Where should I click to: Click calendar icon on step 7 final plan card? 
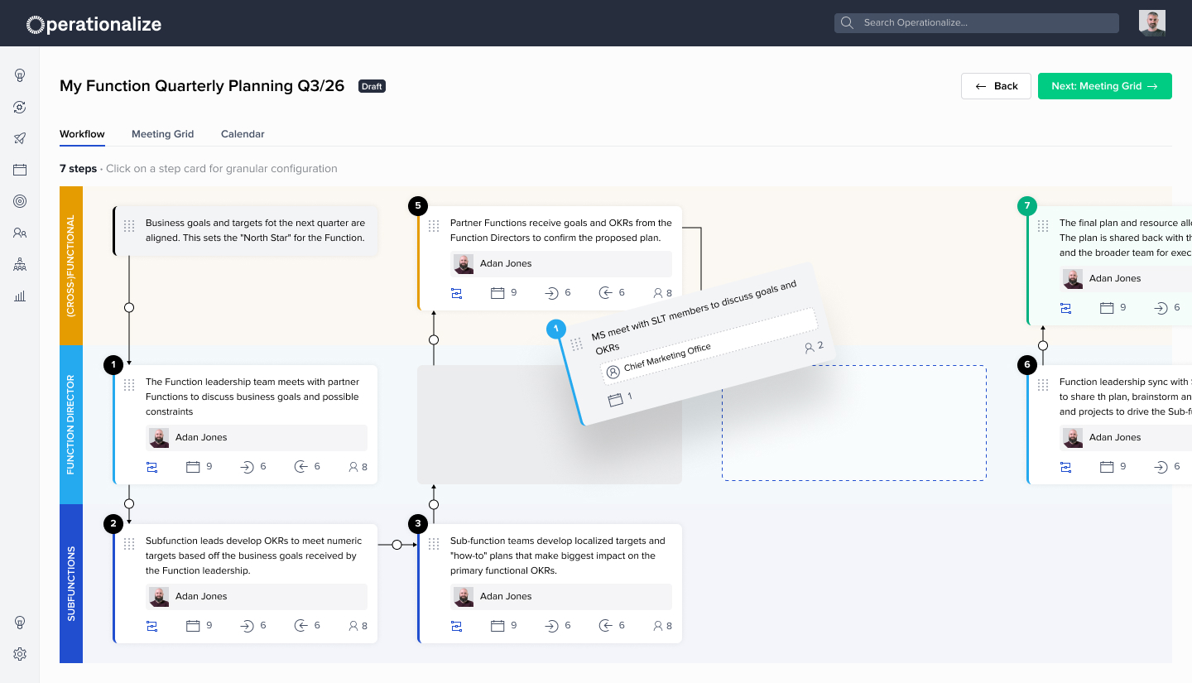pyautogui.click(x=1107, y=308)
